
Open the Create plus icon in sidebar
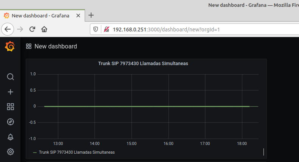coord(11,92)
